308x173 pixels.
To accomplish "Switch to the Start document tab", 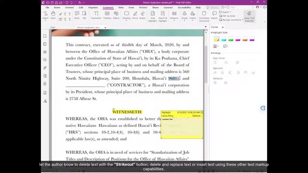I will click(x=52, y=27).
